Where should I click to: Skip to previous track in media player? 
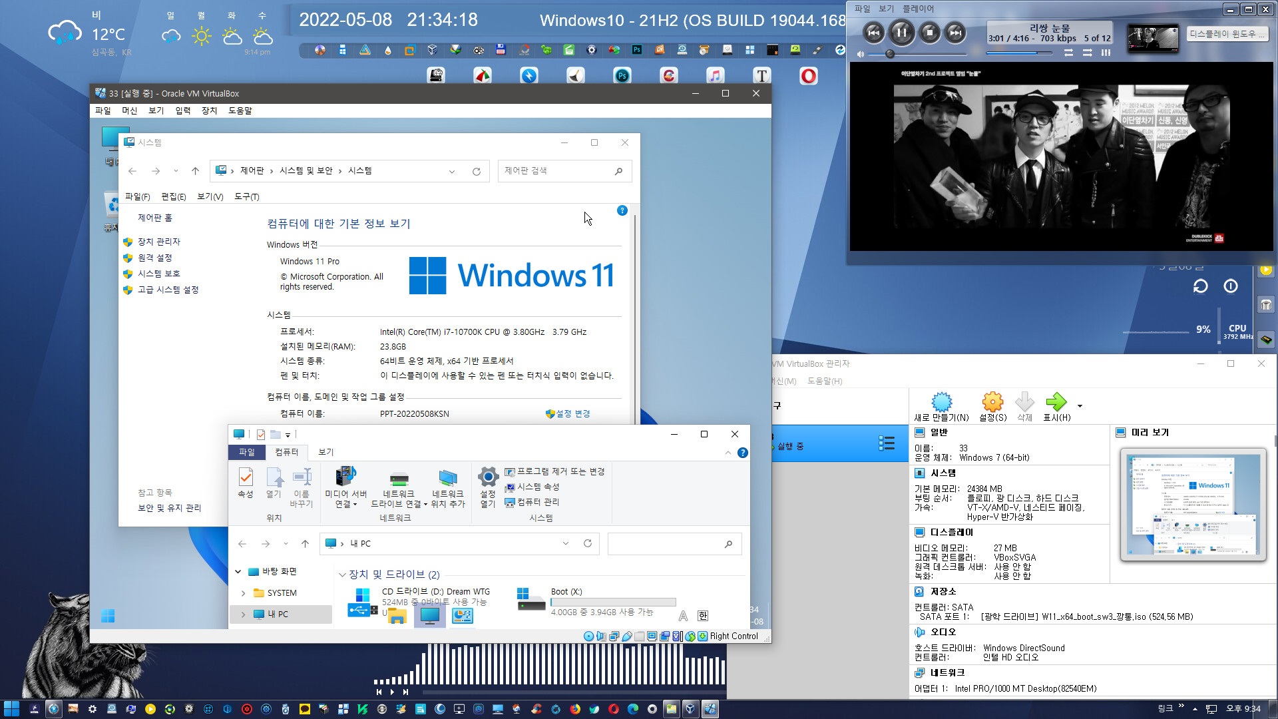tap(874, 32)
